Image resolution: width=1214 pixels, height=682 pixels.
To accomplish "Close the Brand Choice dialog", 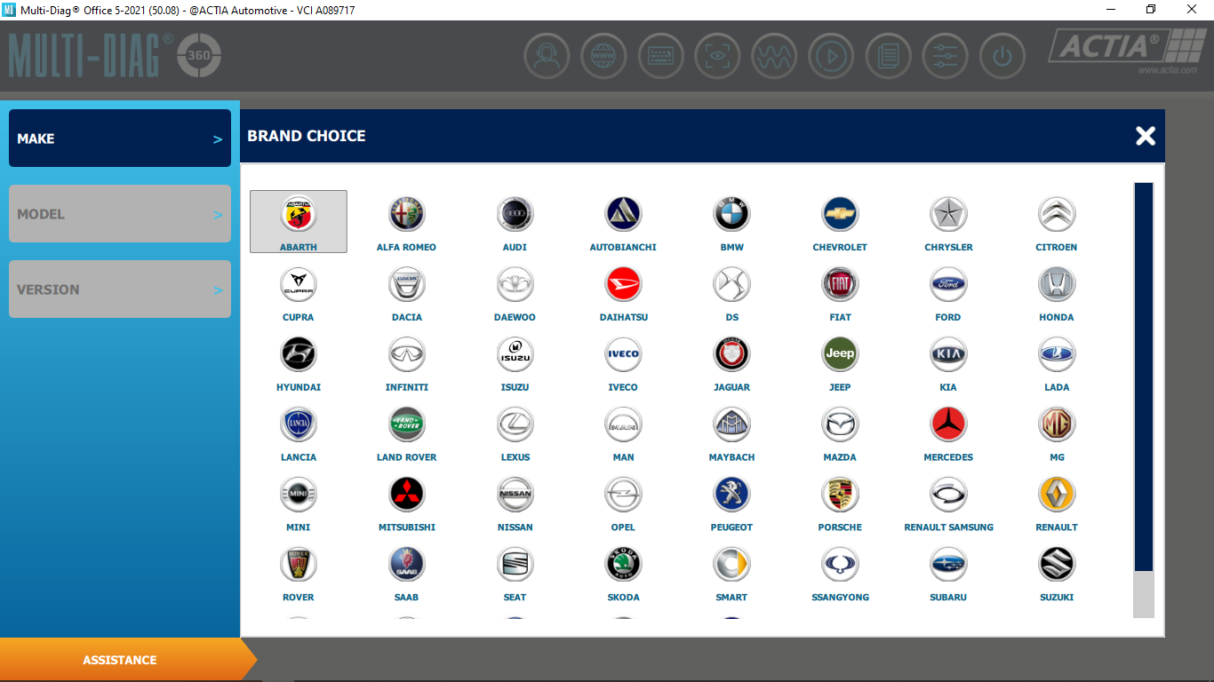I will pos(1146,136).
